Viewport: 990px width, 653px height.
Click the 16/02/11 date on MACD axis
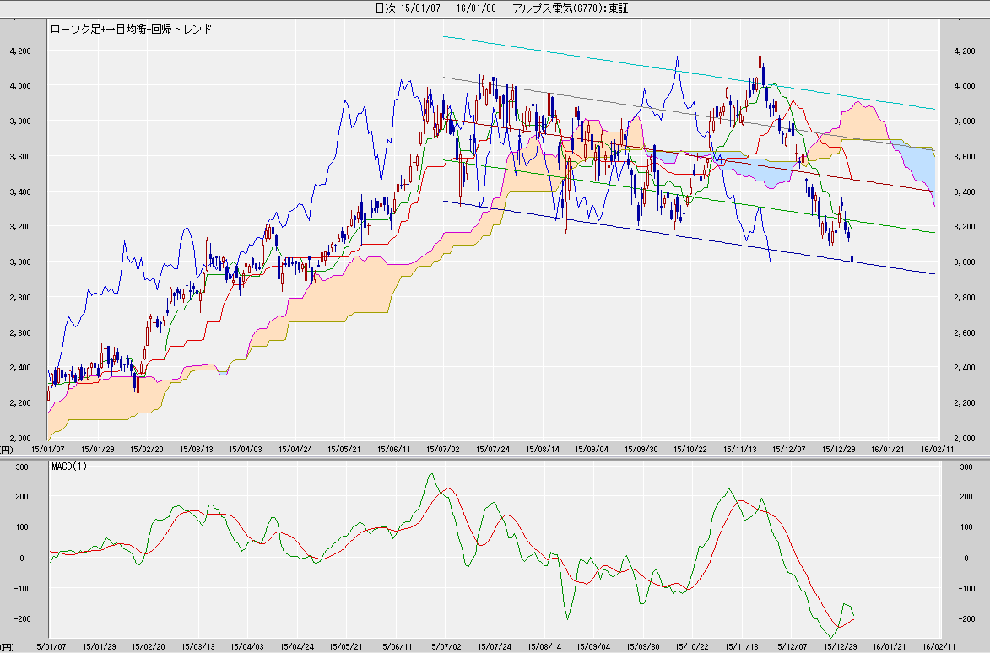[x=937, y=645]
